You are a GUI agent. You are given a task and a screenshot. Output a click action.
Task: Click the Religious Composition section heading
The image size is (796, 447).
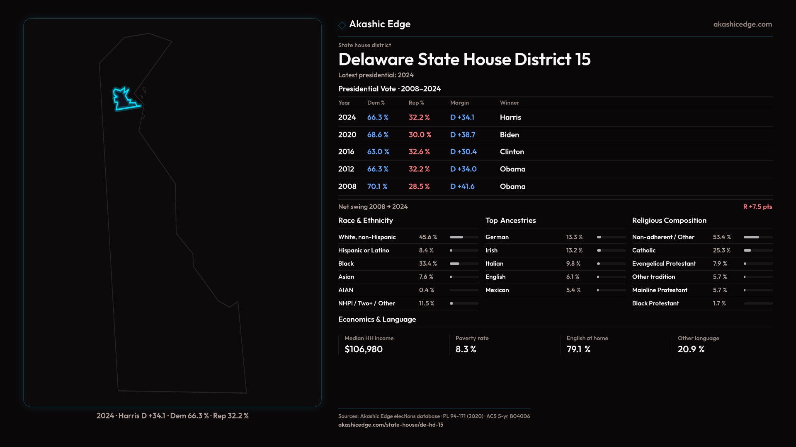tap(669, 221)
